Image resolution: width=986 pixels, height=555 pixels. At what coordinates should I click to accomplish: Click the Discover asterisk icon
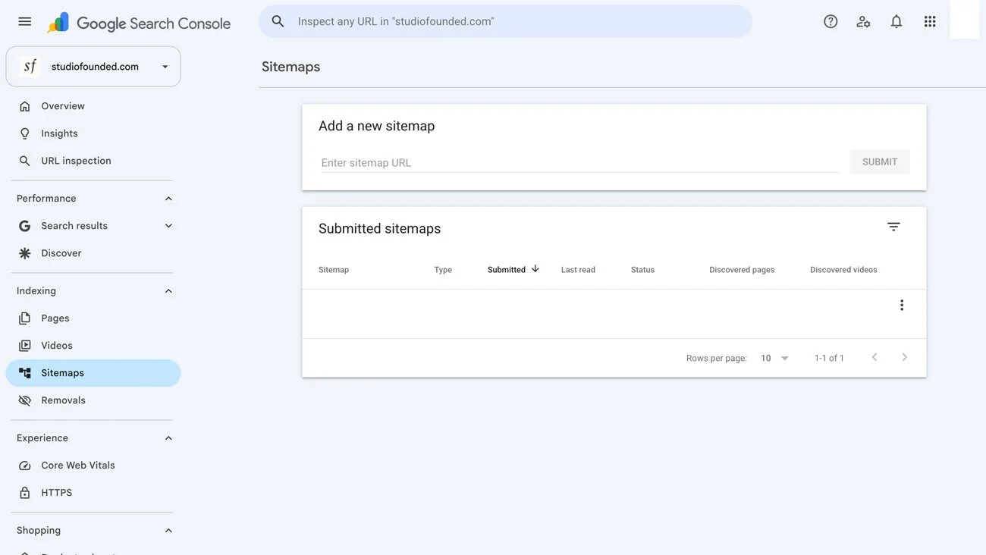click(25, 253)
